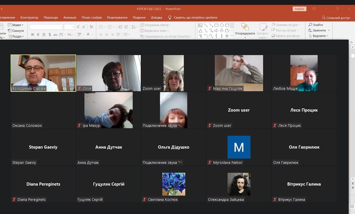Select Володимир Стасюк video tile
This screenshot has width=355, height=214.
[43, 73]
